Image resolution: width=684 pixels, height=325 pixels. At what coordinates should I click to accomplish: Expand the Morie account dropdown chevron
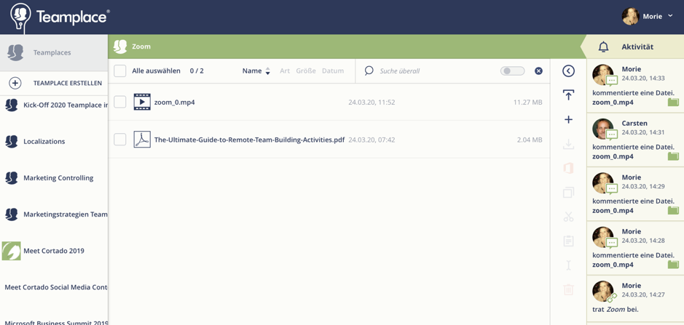[x=670, y=16]
